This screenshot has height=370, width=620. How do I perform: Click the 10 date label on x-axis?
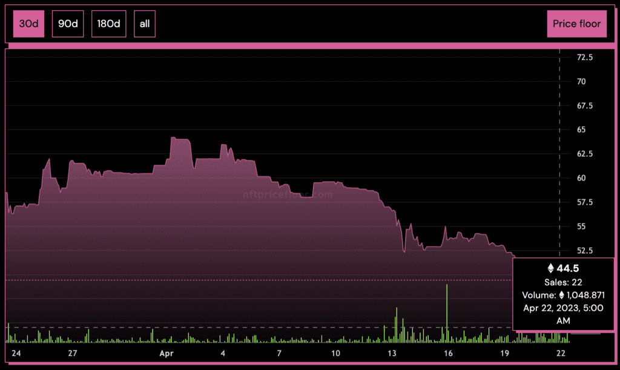(335, 353)
